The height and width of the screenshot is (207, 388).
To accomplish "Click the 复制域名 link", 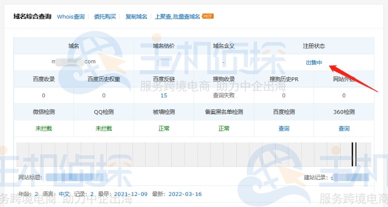I will click(x=136, y=17).
